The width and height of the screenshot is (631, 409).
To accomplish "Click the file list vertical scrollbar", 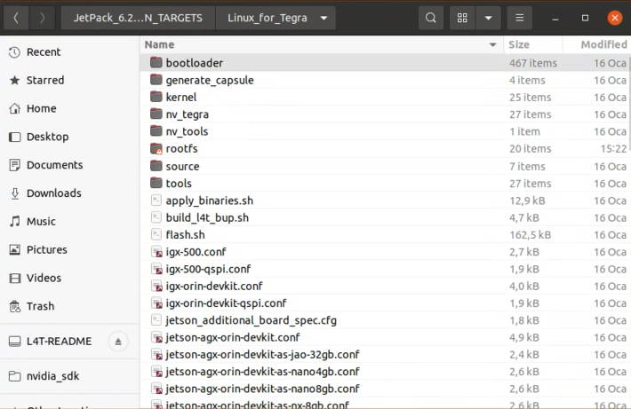I will click(x=629, y=105).
